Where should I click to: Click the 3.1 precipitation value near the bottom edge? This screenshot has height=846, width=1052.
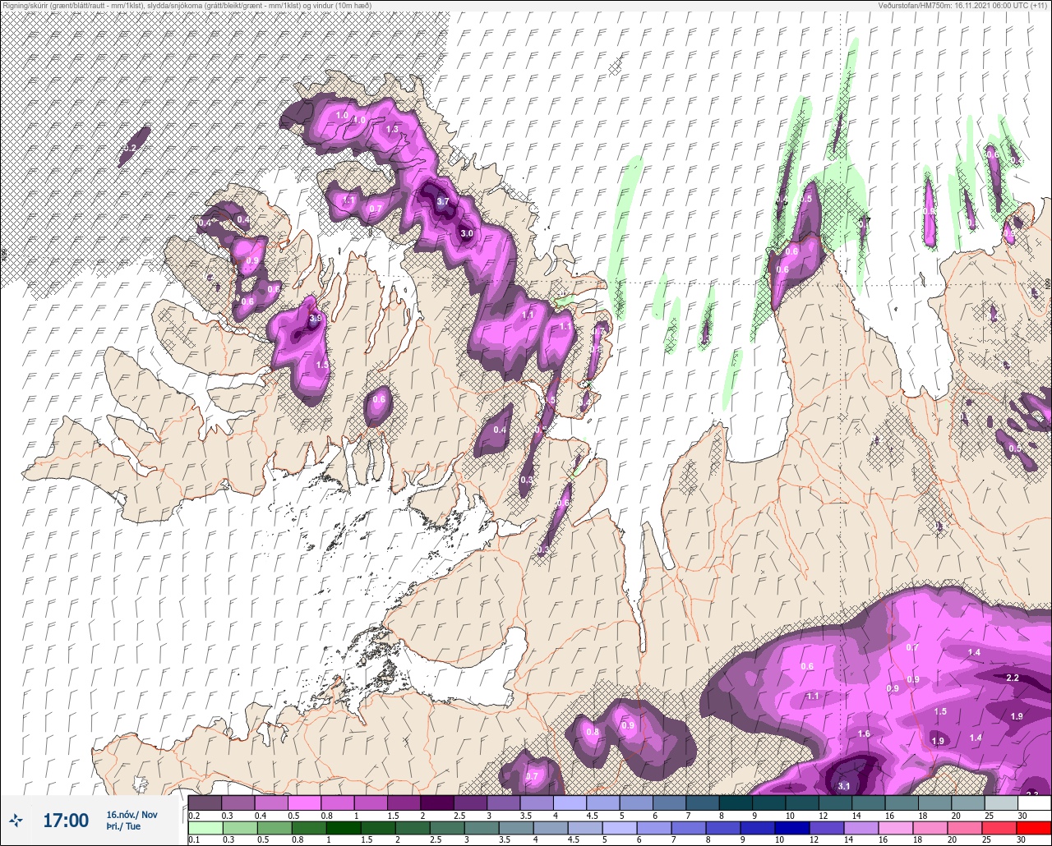click(844, 786)
